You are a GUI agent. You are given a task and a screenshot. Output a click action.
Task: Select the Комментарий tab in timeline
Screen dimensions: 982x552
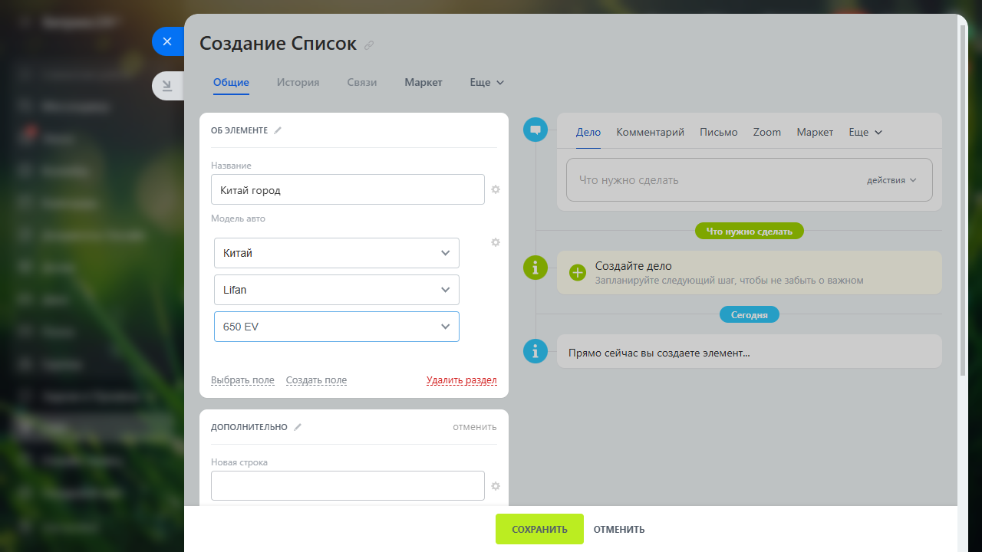click(650, 132)
